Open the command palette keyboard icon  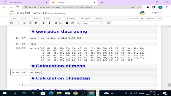point(108,23)
